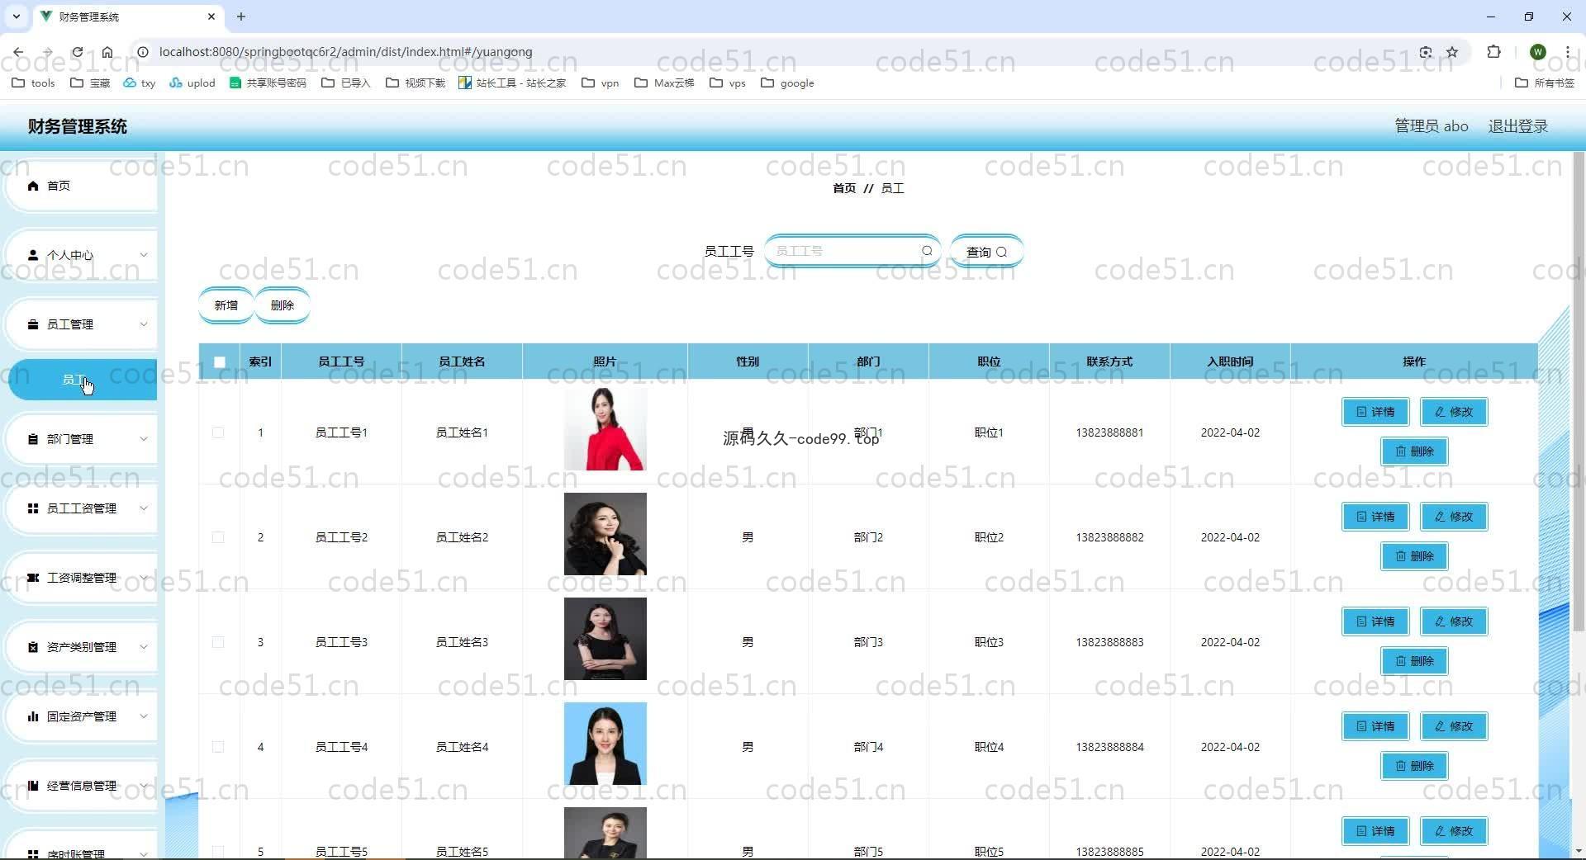Reload the page with browser refresh icon

(77, 52)
